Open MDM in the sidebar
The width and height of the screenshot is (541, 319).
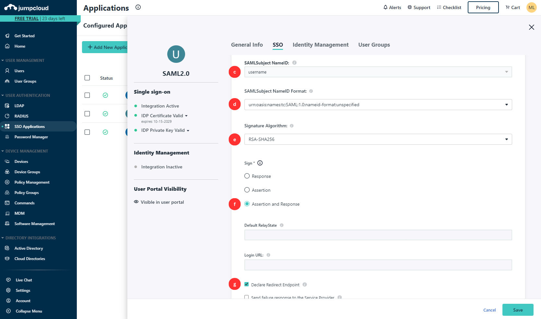[19, 213]
